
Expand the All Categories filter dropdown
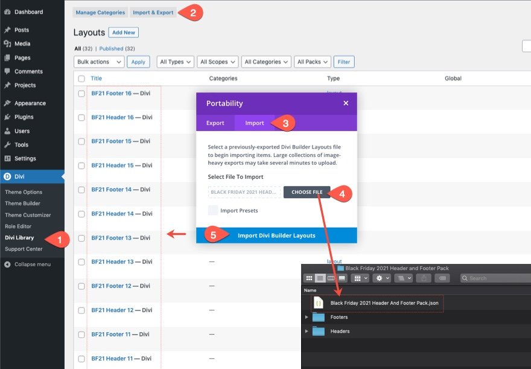coord(266,62)
